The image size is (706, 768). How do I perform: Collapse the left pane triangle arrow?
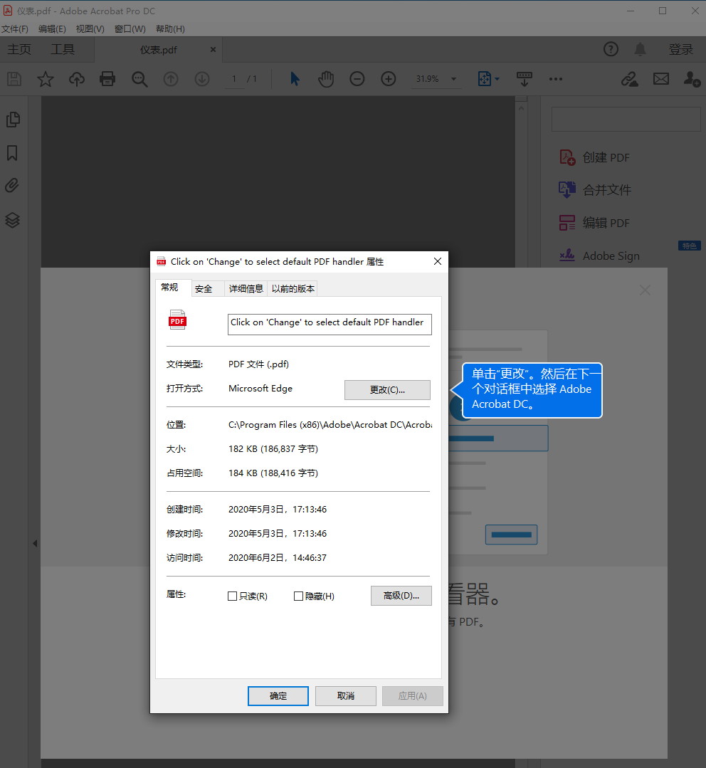coord(35,543)
